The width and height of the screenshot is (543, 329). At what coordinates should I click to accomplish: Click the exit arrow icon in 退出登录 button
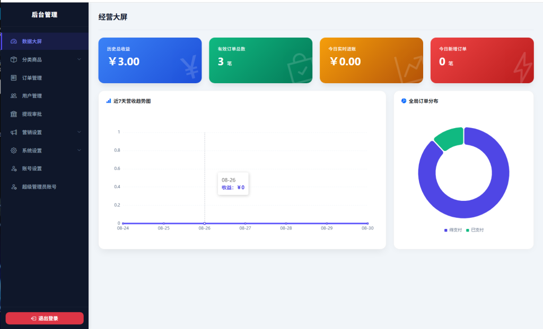click(x=33, y=318)
